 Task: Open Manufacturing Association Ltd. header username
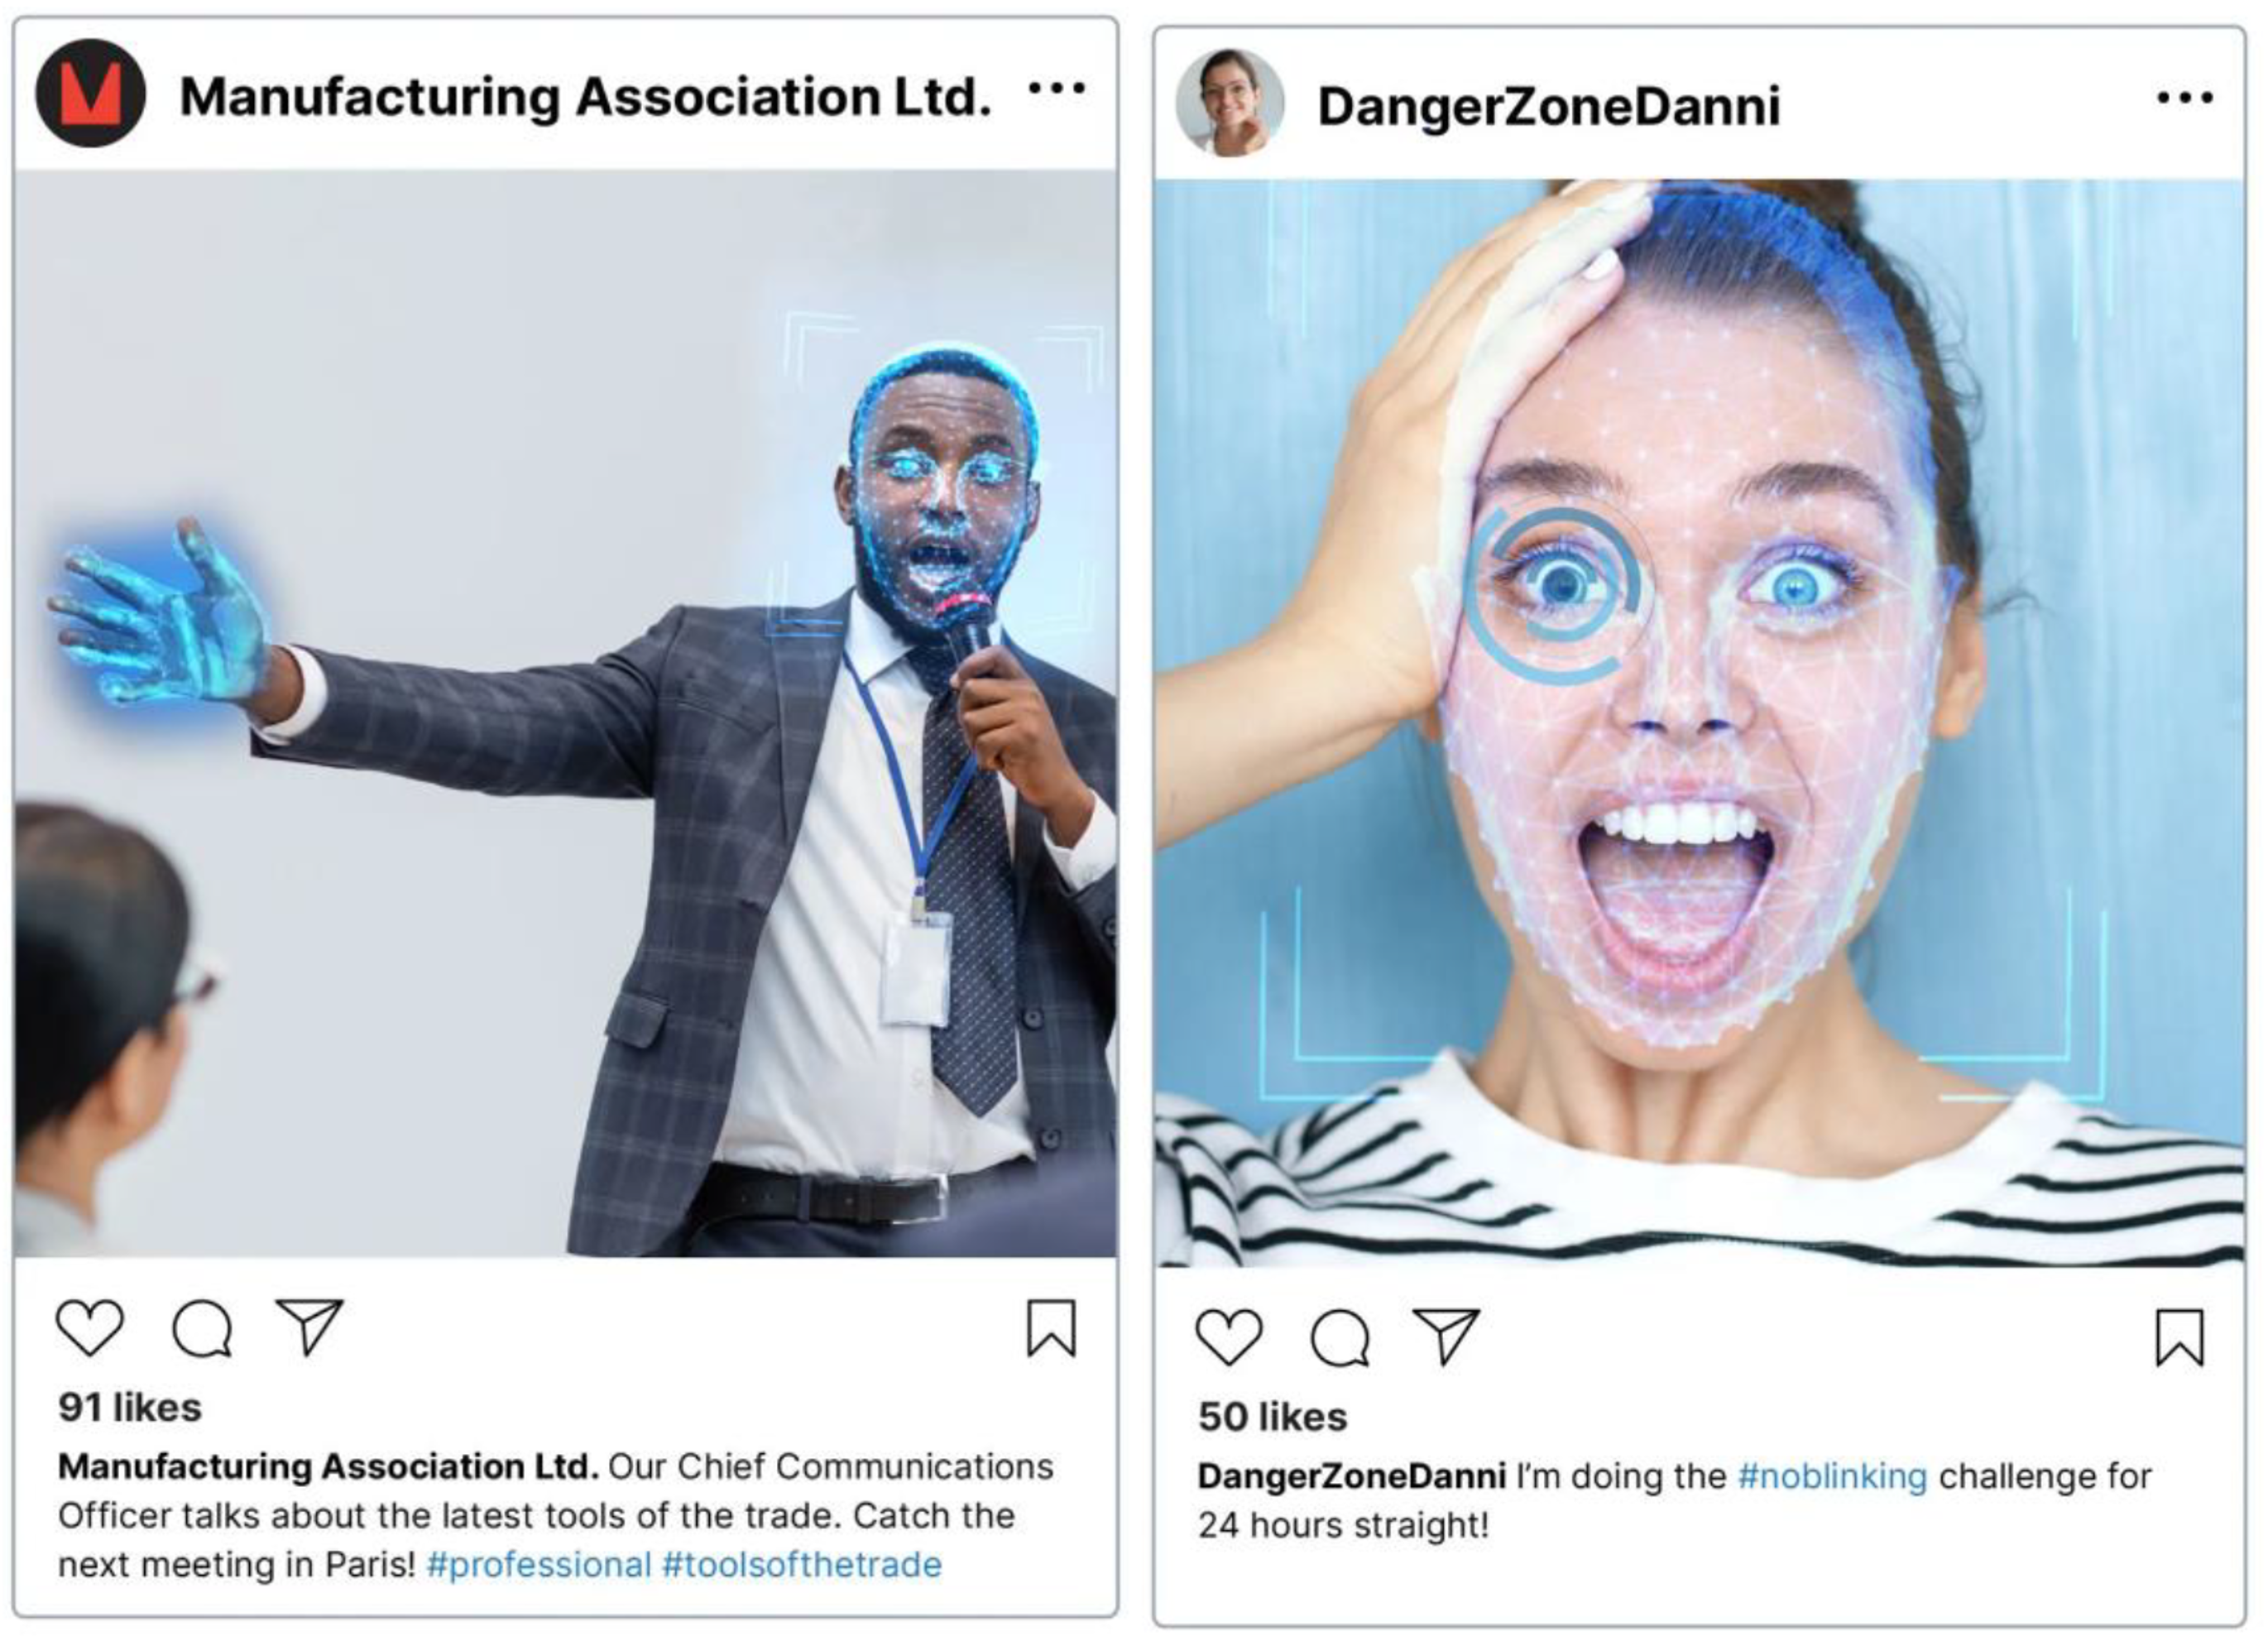tap(586, 97)
